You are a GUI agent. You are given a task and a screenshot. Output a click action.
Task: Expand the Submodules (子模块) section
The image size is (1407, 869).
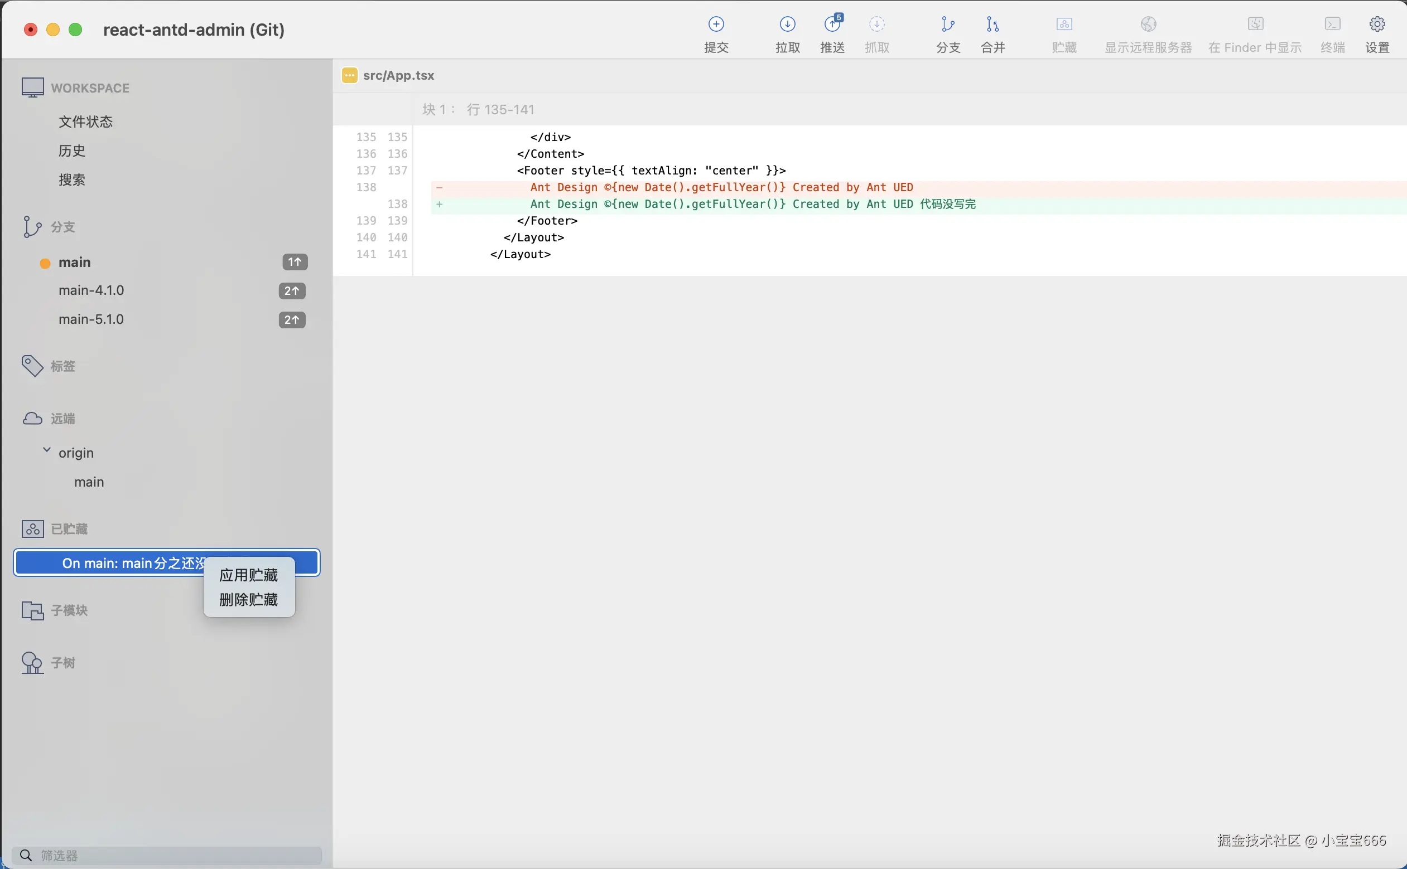pyautogui.click(x=69, y=610)
